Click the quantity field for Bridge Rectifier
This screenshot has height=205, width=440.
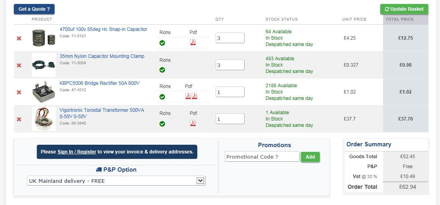(x=230, y=92)
